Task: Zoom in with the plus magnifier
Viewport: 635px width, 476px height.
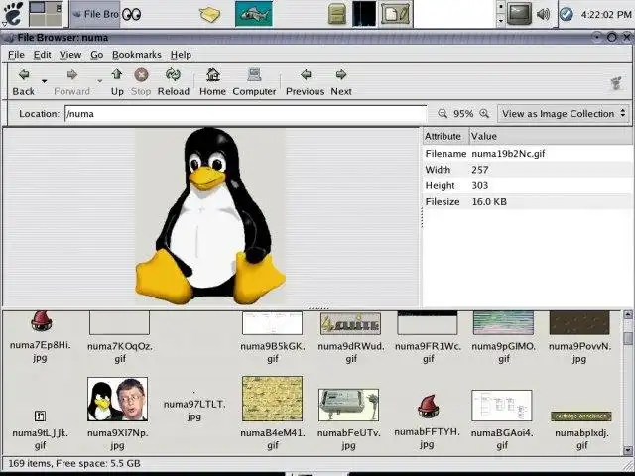Action: [x=484, y=114]
